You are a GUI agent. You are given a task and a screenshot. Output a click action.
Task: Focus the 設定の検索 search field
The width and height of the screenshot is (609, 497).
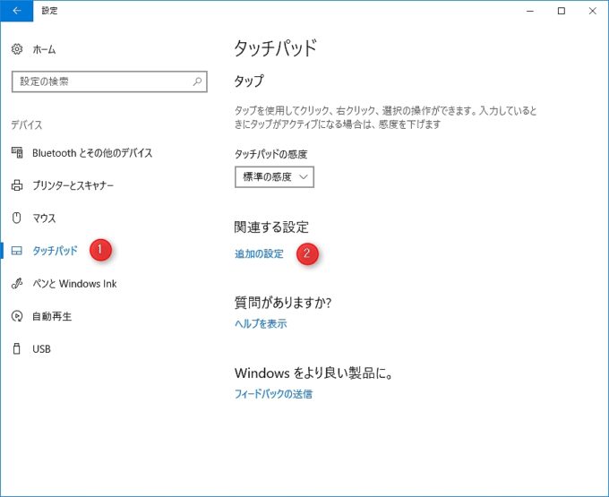tap(99, 81)
